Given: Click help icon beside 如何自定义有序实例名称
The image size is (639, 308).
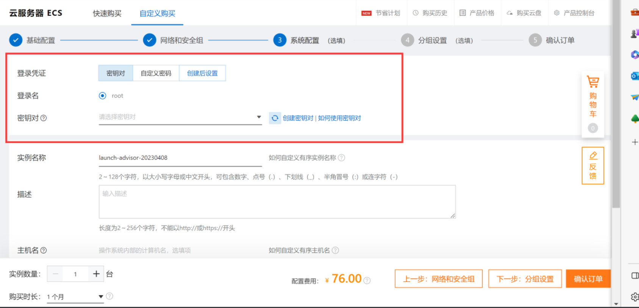Looking at the screenshot, I should click(x=341, y=158).
